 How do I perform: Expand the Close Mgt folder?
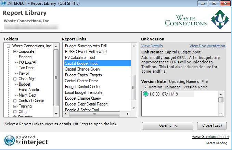coord(15,79)
